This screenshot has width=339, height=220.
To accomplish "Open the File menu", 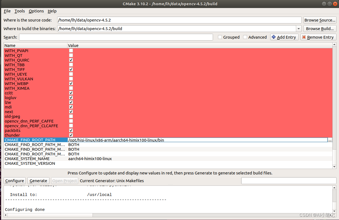I will [7, 11].
